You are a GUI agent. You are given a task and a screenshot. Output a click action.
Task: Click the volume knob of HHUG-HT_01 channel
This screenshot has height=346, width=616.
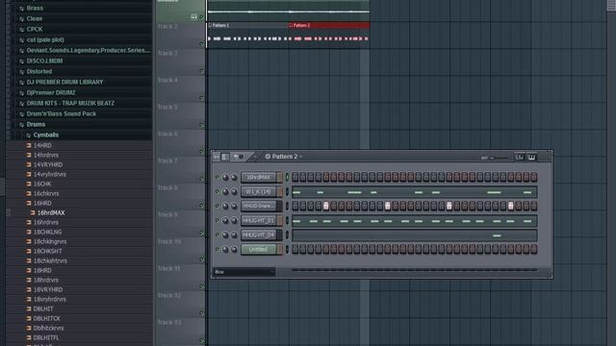pyautogui.click(x=234, y=220)
